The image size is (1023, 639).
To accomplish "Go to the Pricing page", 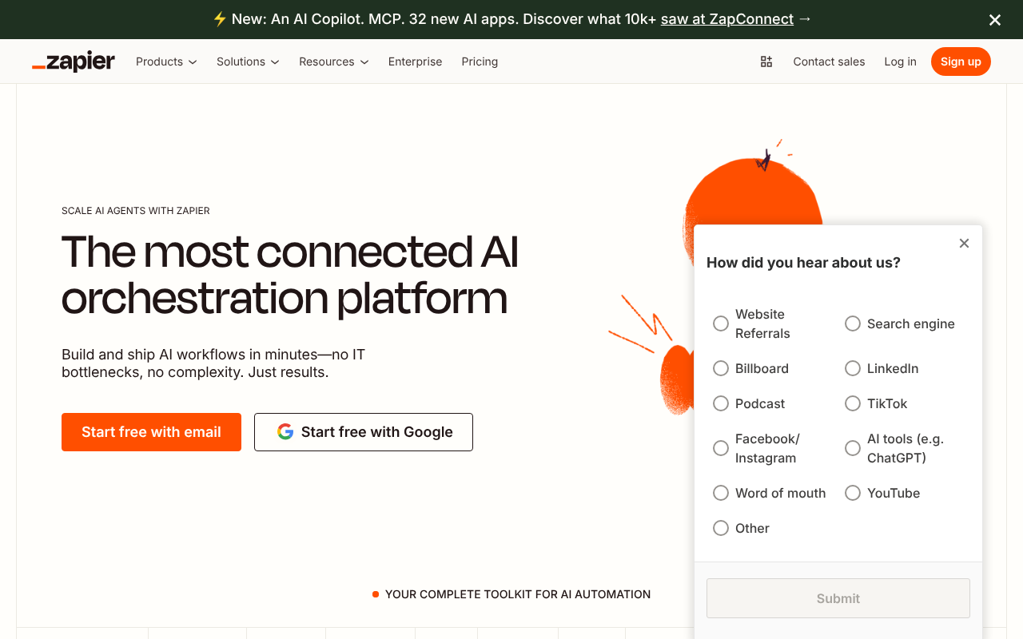I will click(x=480, y=62).
